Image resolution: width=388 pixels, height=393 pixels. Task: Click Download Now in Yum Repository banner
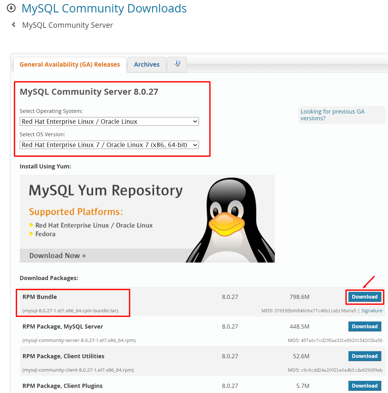click(57, 256)
